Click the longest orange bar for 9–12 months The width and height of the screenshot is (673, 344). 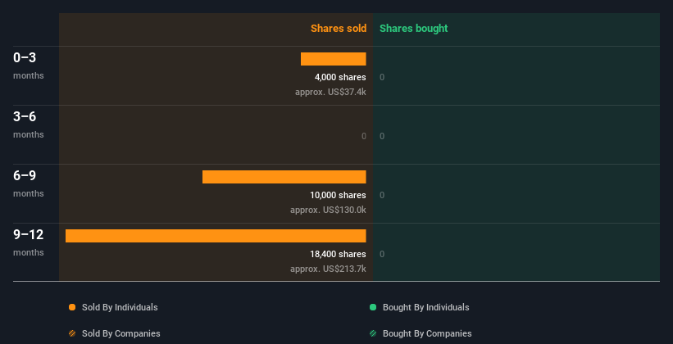(216, 236)
